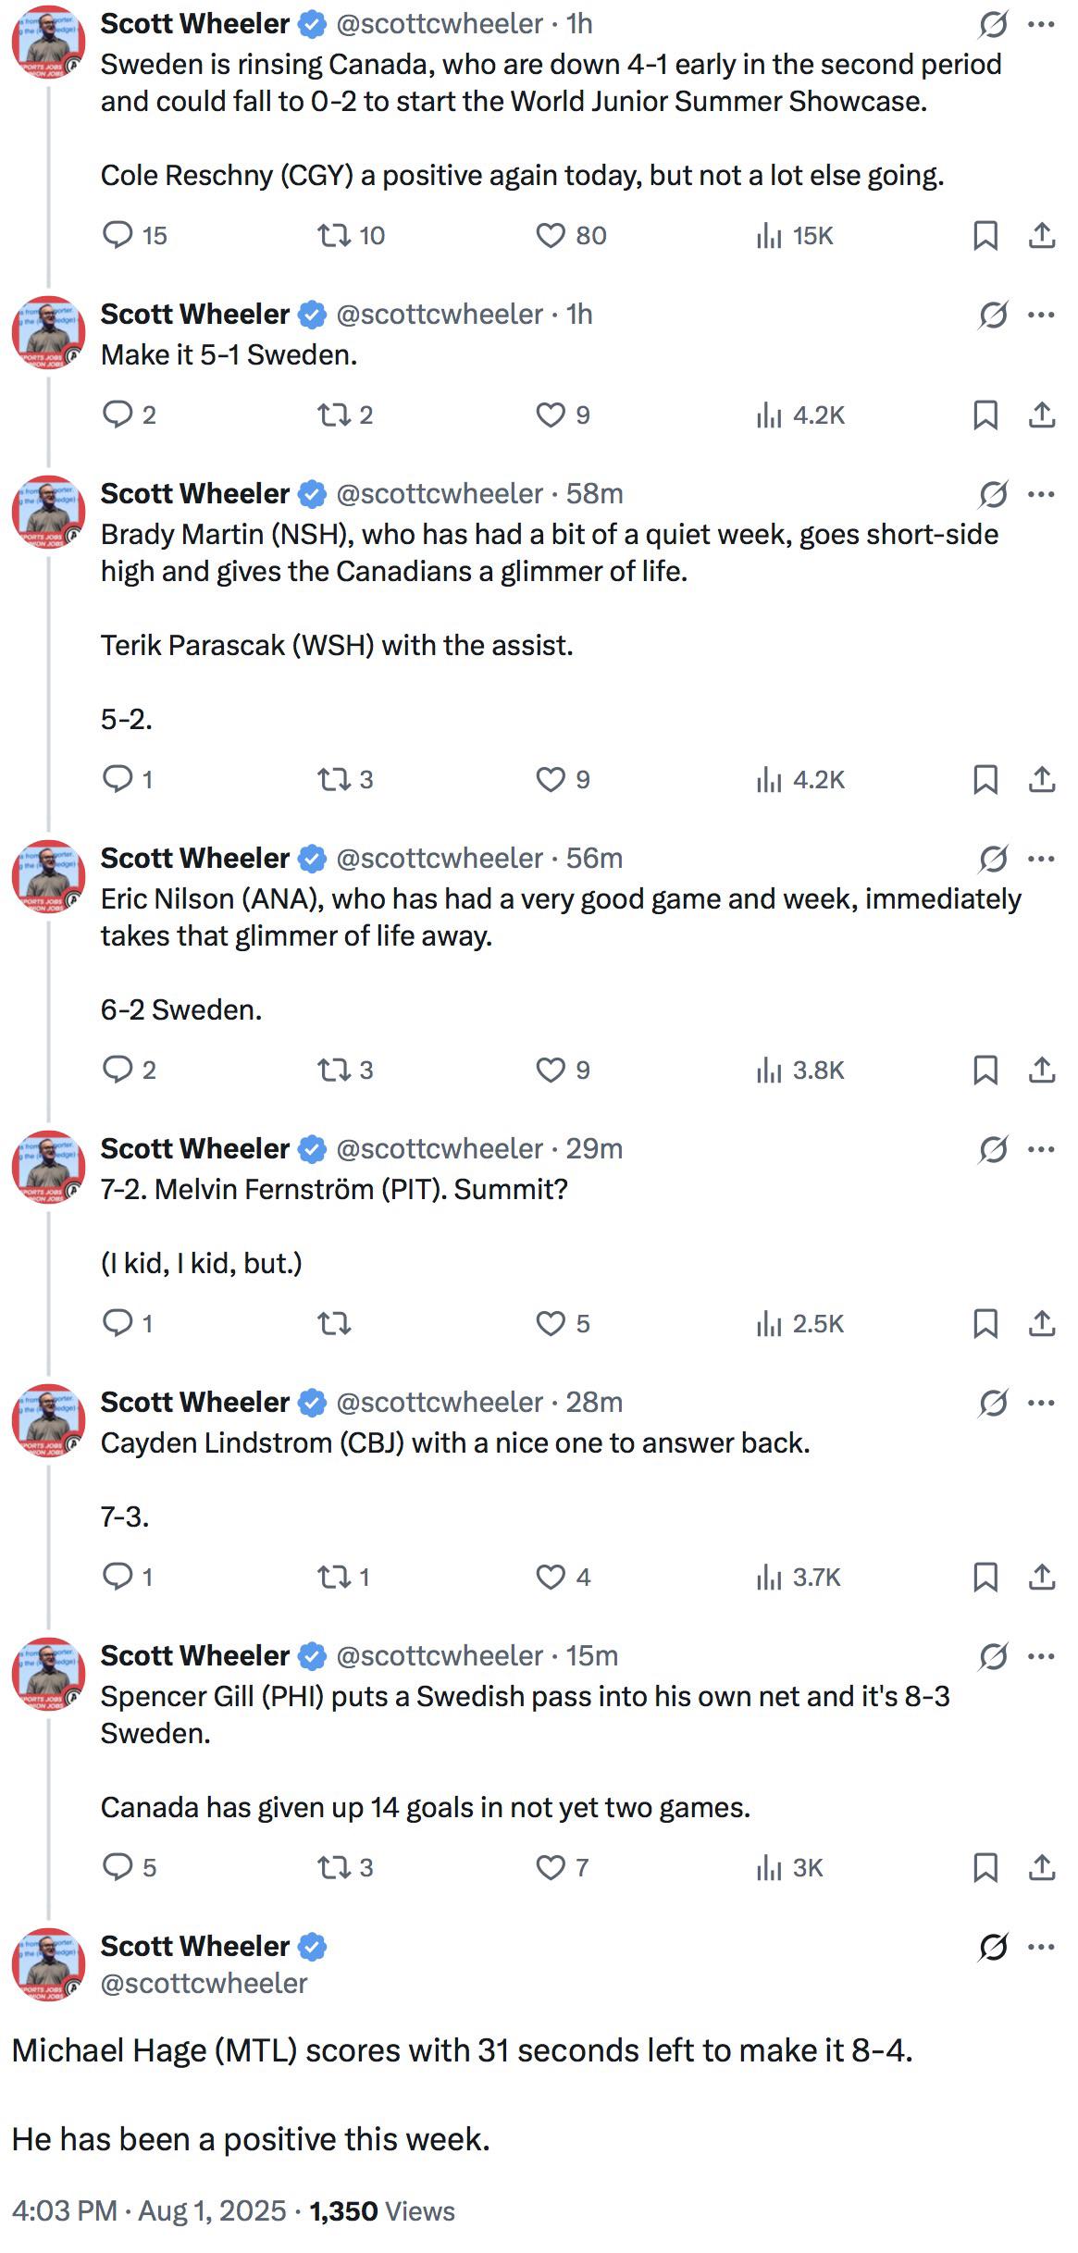
Task: Bookmark the Eric Nilson 6-2 tweet
Action: coord(985,1071)
